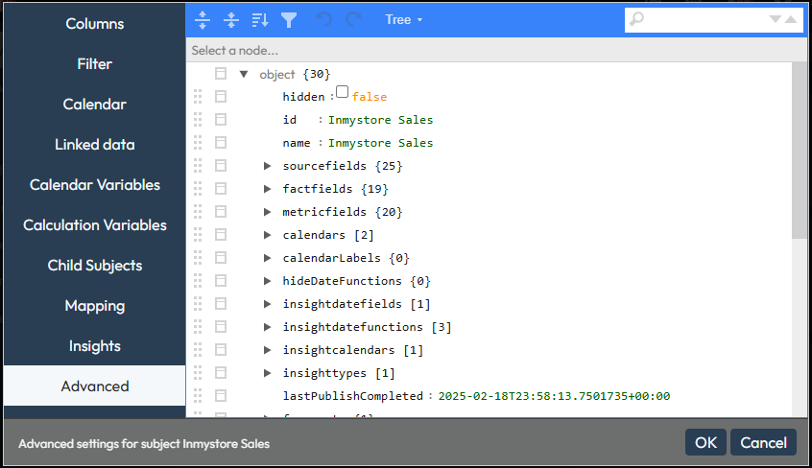This screenshot has height=468, width=812.
Task: Open action menu for metricfields row
Action: tap(221, 212)
